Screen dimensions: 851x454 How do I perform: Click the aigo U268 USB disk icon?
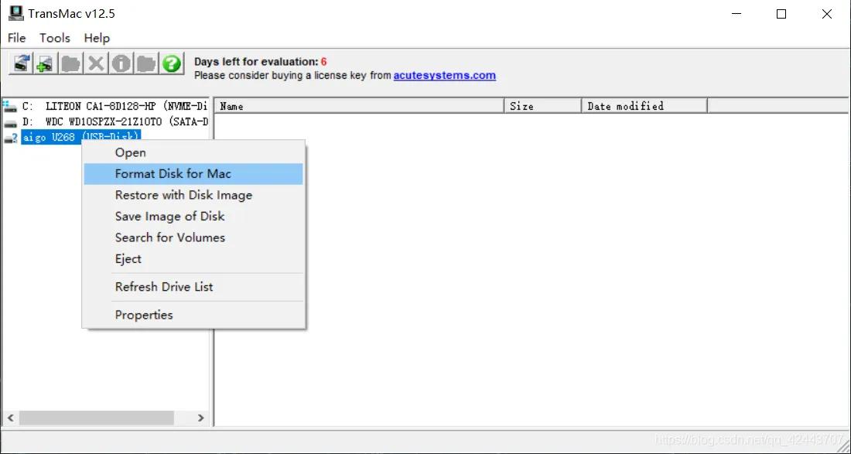10,138
